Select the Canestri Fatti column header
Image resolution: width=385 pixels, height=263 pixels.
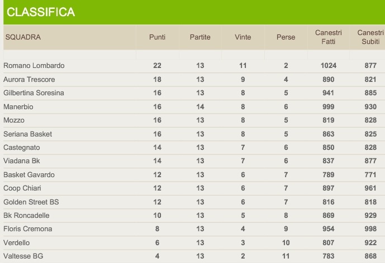click(329, 37)
